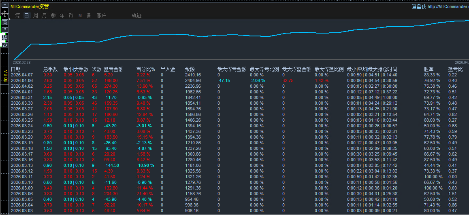Click the 备 backup tab
The image size is (469, 215).
pos(89,15)
